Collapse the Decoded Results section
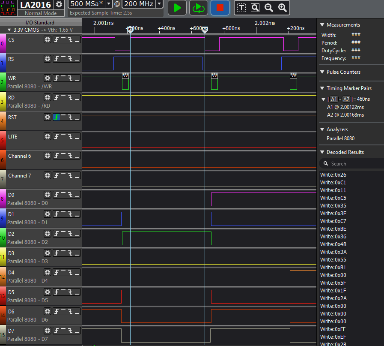Image resolution: width=384 pixels, height=346 pixels. [x=322, y=152]
